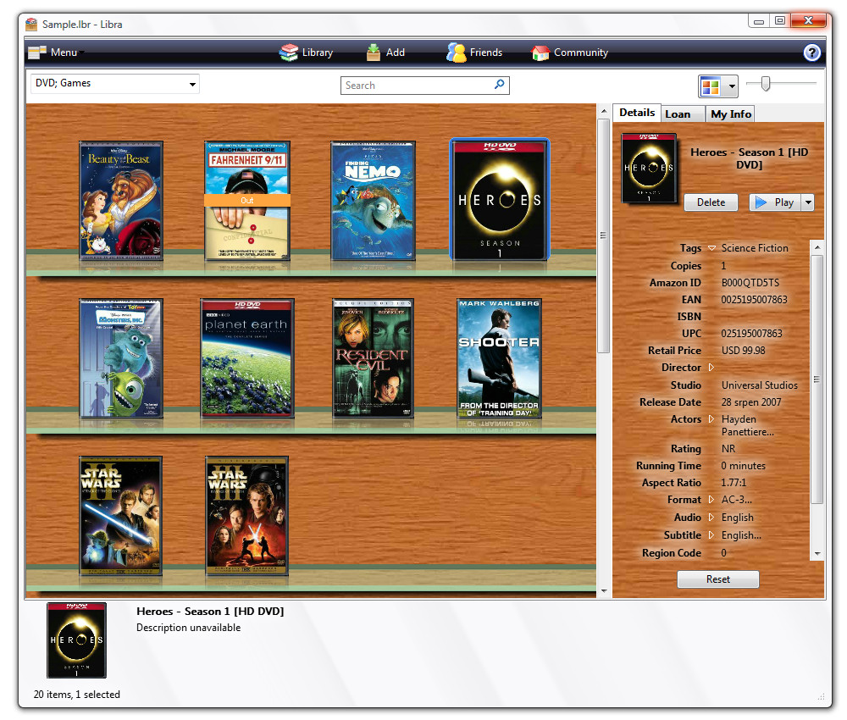Click the details panel scrollbar down arrow
The height and width of the screenshot is (720, 847).
tap(817, 554)
